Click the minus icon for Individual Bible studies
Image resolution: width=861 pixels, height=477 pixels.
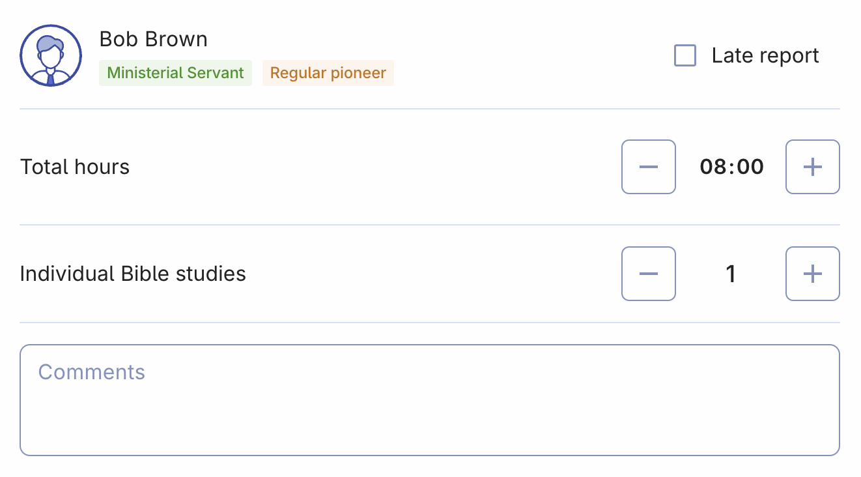648,274
